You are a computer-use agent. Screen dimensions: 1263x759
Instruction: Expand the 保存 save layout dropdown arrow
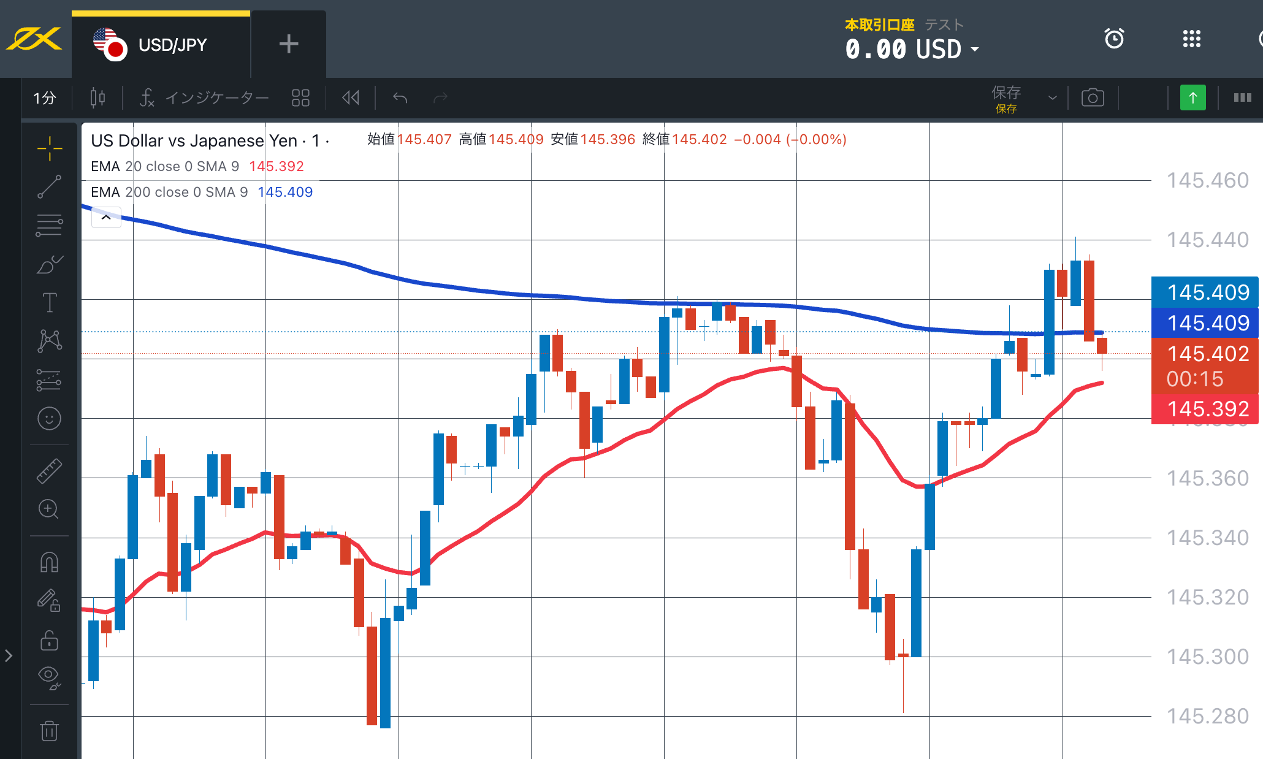[x=1052, y=98]
